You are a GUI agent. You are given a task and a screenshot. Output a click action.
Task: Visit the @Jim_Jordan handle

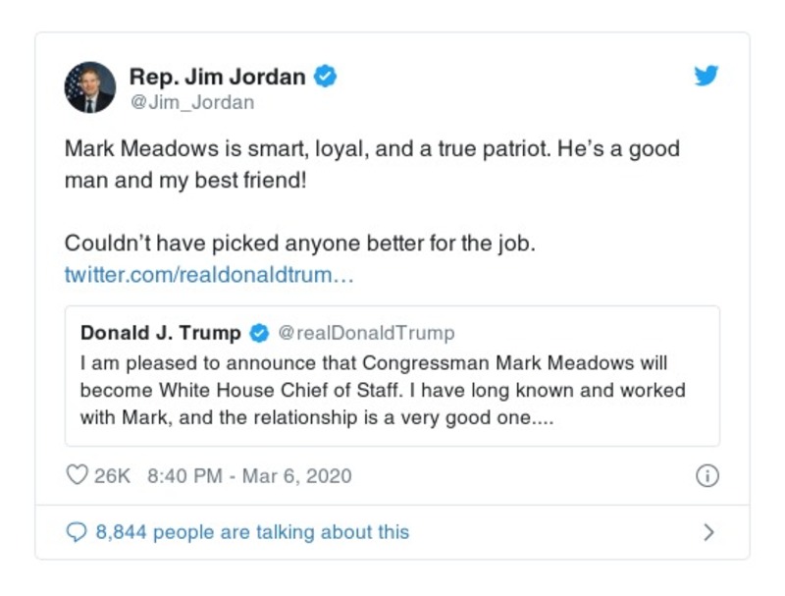pyautogui.click(x=191, y=102)
